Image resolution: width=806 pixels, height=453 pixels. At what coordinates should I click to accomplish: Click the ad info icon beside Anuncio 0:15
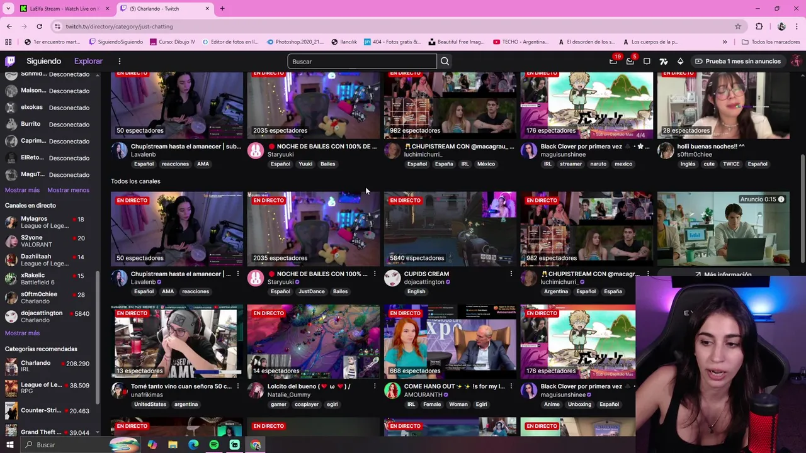781,199
